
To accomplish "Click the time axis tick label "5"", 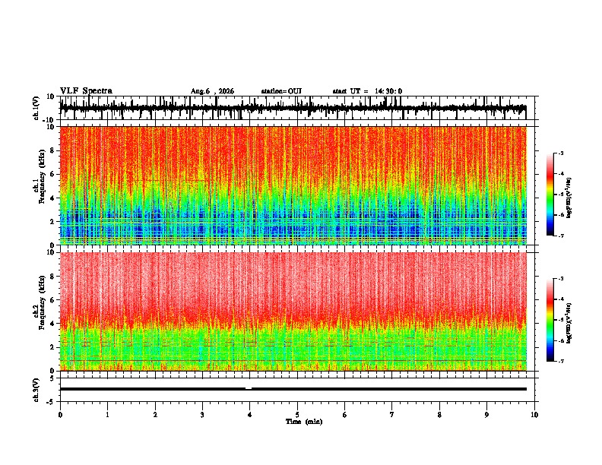I will coord(297,415).
